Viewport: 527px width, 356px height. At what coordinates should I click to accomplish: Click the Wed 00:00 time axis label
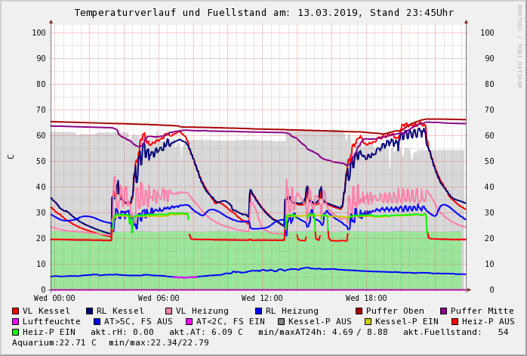[54, 298]
